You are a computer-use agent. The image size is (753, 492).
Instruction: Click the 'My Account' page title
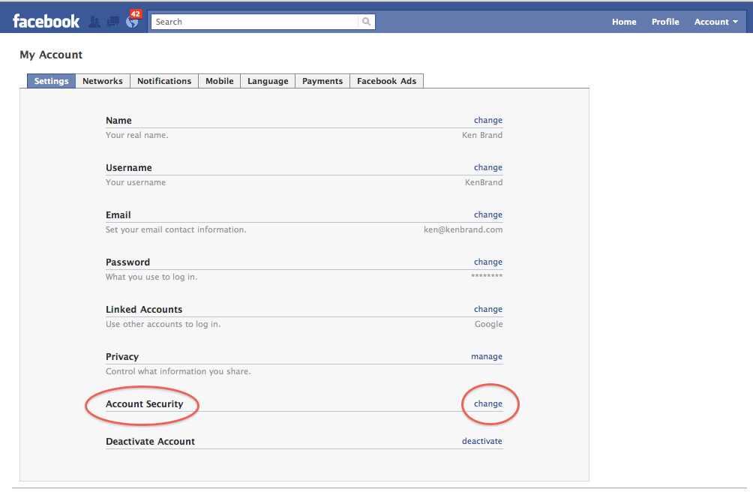pos(51,55)
